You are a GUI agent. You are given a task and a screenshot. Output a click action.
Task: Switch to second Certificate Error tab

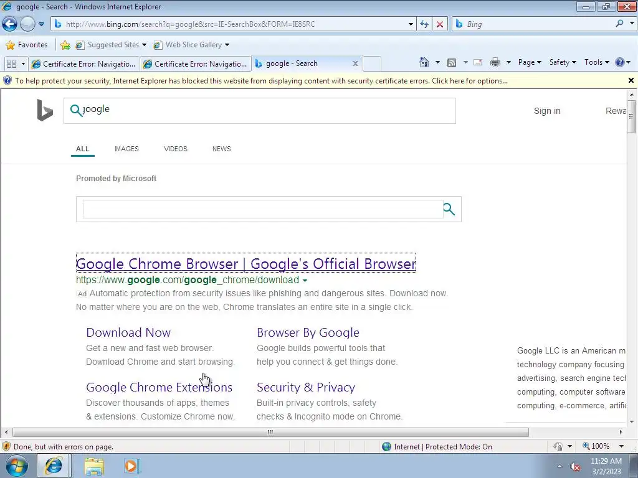click(x=196, y=64)
